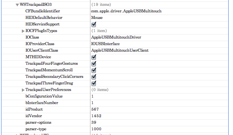Select the IOUserClientClass key

(x=42, y=50)
